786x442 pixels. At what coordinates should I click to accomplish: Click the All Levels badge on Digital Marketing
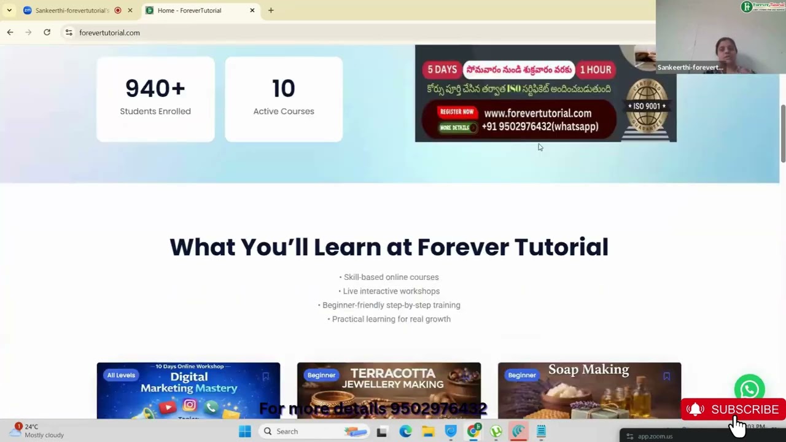(121, 375)
